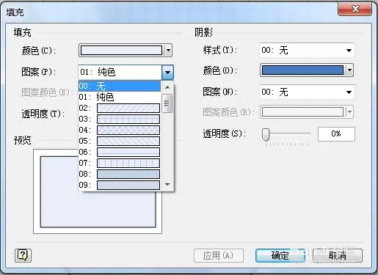This screenshot has width=378, height=275.
Task: Open shadow 颜色(O) color dropdown arrow
Action: (350, 70)
